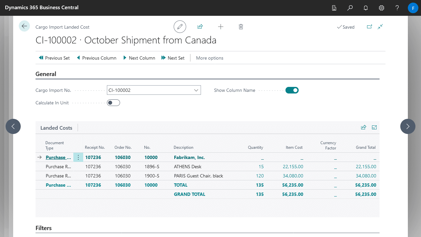421x237 pixels.
Task: Open Cargo Import No. dropdown arrow
Action: (x=196, y=90)
